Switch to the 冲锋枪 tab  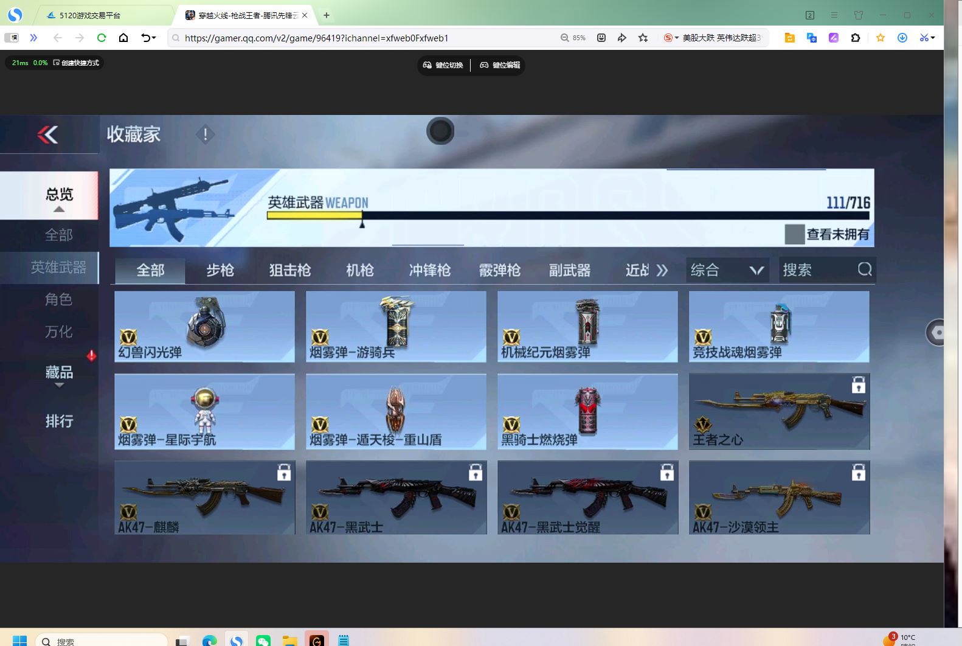[430, 270]
